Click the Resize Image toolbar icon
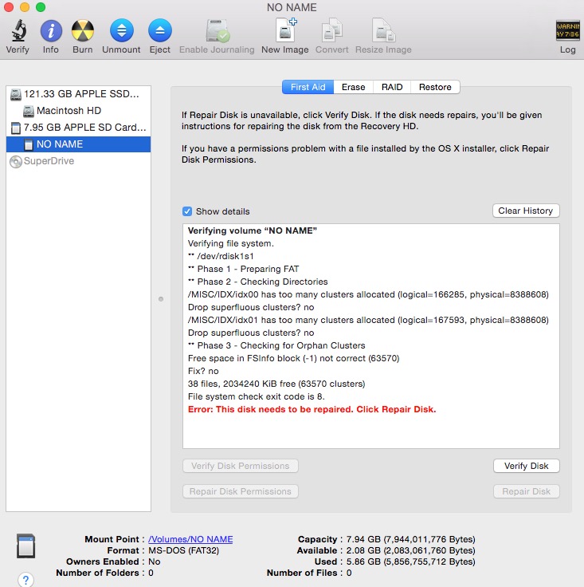The height and width of the screenshot is (587, 584). point(383,30)
